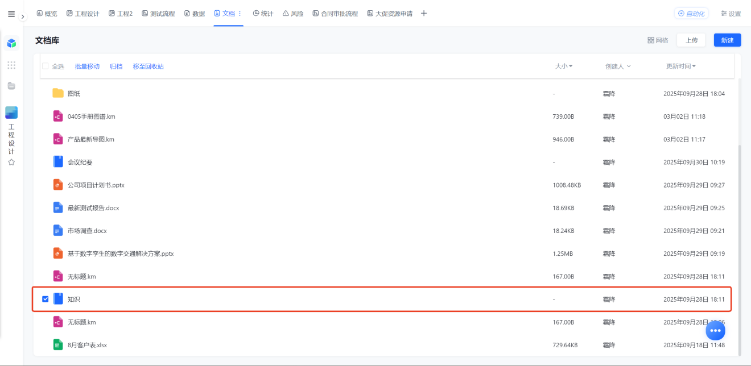
Task: Switch to the 测试流程 tab
Action: click(158, 14)
